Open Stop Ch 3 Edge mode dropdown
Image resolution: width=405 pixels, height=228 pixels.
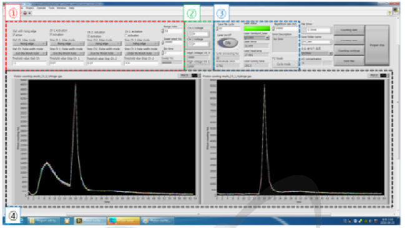[x=142, y=44]
